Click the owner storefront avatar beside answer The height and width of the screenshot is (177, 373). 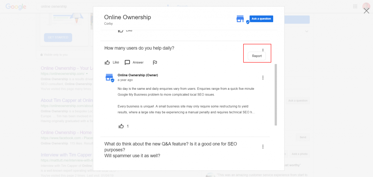point(109,77)
